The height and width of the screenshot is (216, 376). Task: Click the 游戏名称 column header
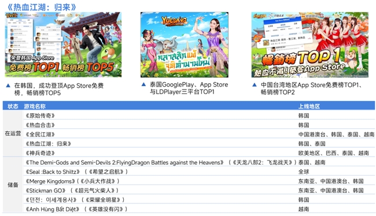[35, 106]
